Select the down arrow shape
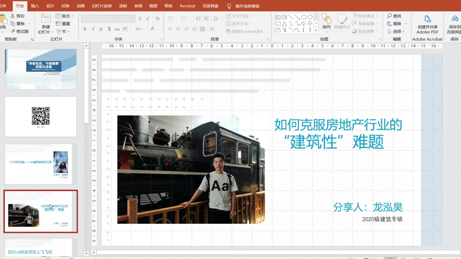The image size is (461, 259). click(310, 24)
